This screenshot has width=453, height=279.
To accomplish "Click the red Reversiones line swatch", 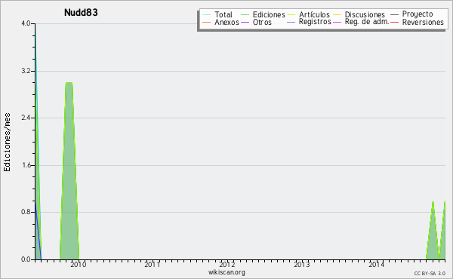I will [395, 22].
